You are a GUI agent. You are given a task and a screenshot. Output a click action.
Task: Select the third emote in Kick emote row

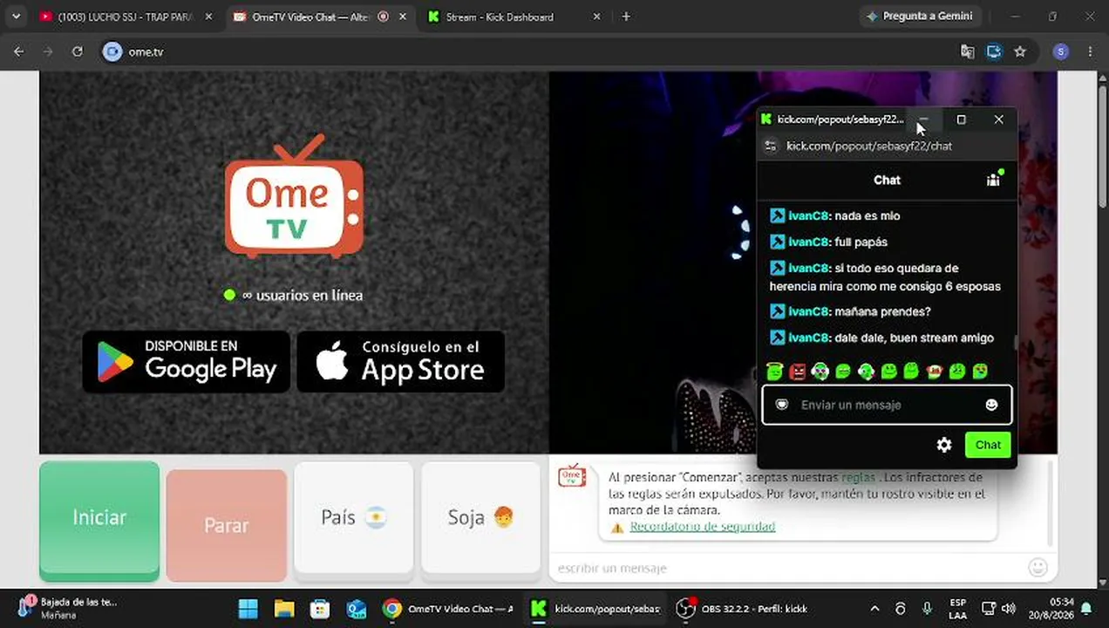click(x=820, y=372)
